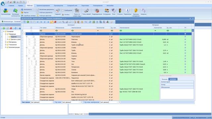Expand the Комплектующие tree node
Image resolution: width=212 pixels, height=119 pixels.
click(x=6, y=47)
